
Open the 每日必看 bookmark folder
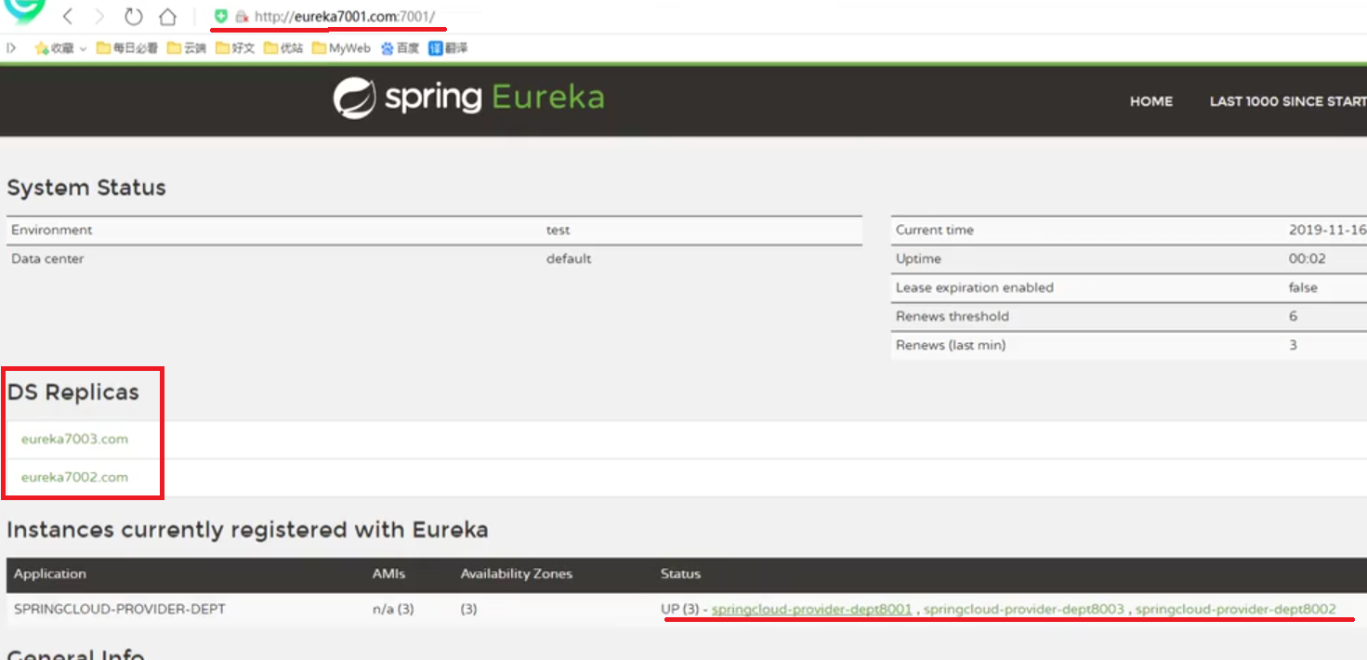(x=127, y=48)
